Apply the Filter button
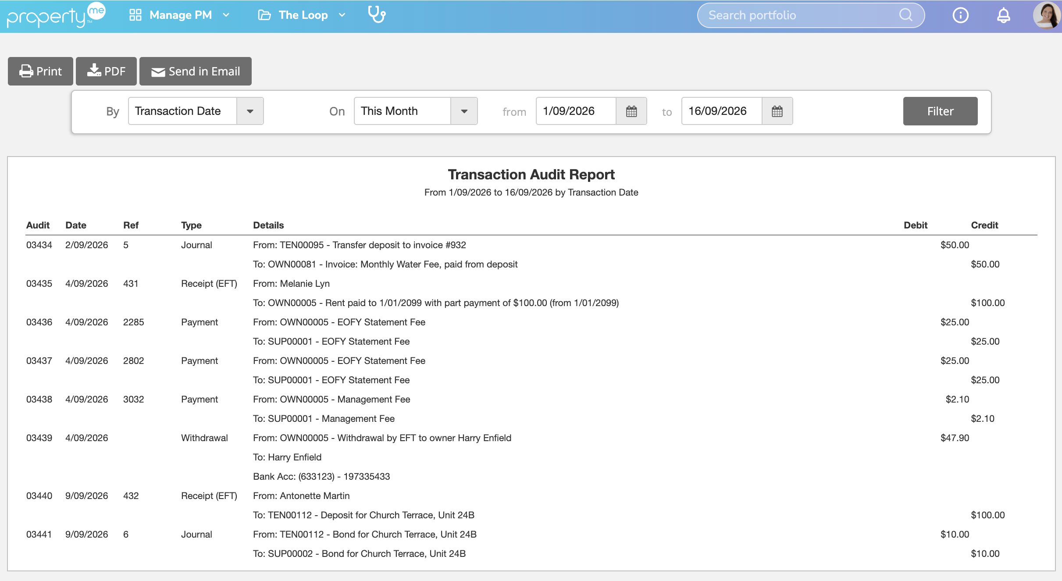Screen dimensions: 1062x581 [x=940, y=111]
